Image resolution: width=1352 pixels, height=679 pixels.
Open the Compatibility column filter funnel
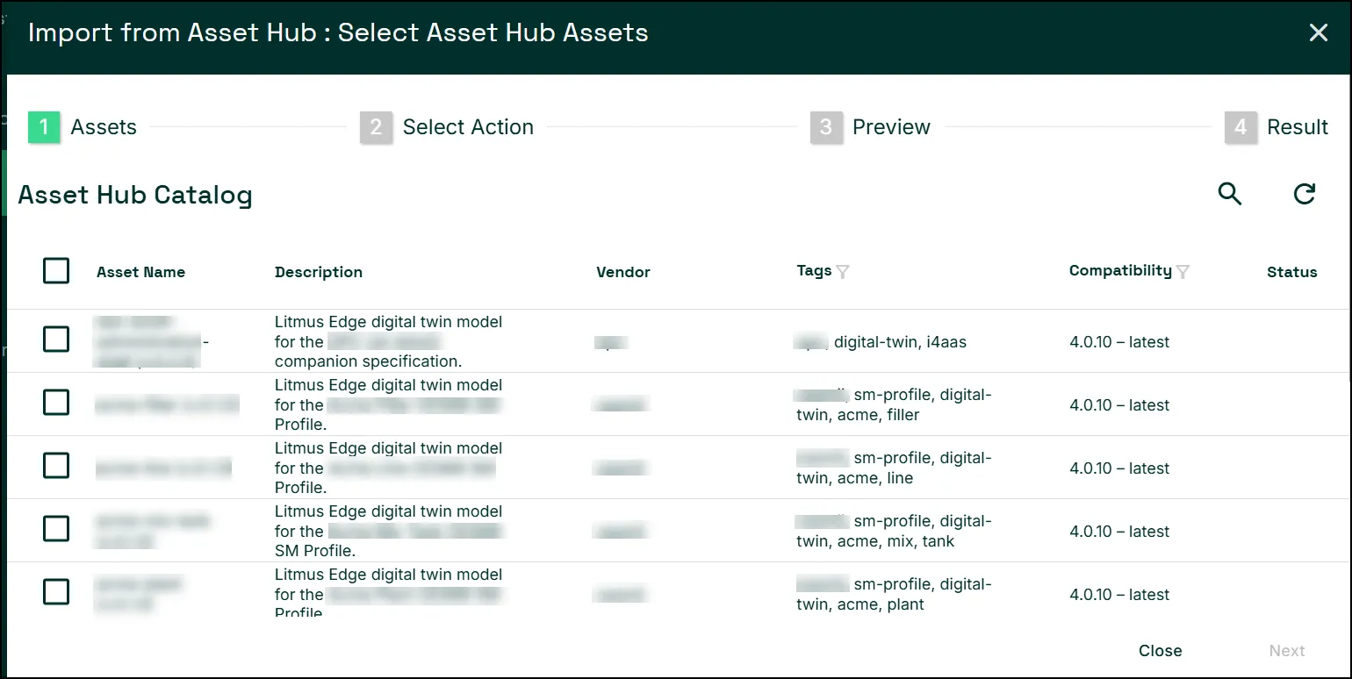tap(1183, 272)
